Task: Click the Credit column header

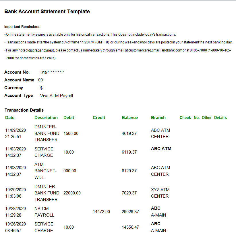Action: click(99, 118)
